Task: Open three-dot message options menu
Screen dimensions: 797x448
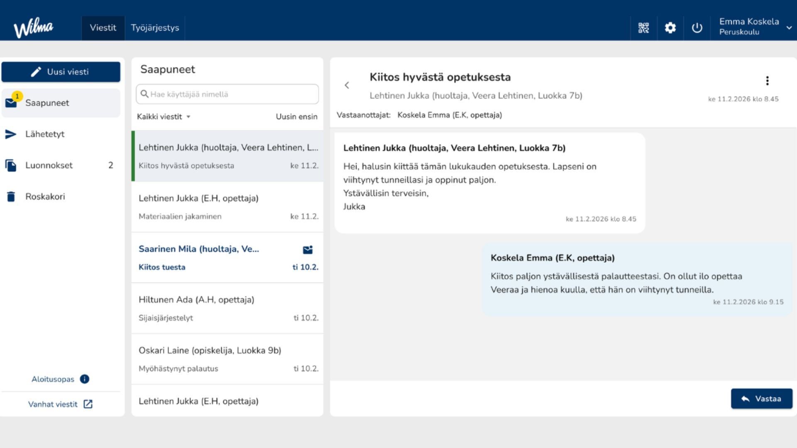Action: click(x=767, y=80)
